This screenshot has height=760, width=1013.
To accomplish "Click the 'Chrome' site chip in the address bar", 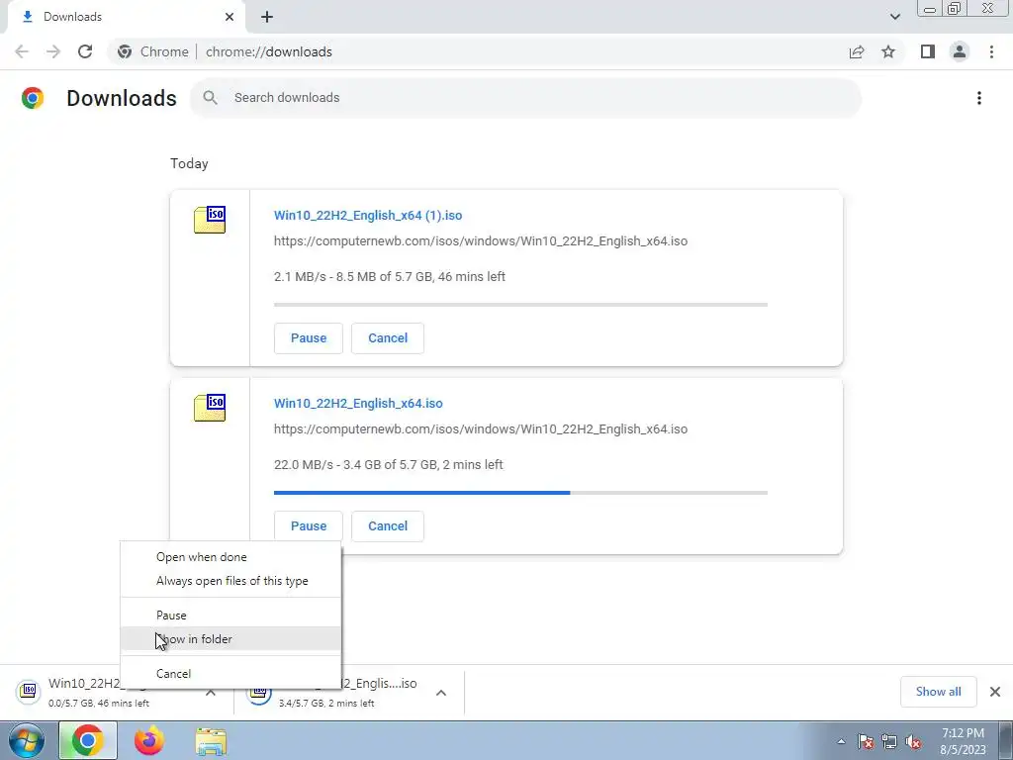I will 153,51.
